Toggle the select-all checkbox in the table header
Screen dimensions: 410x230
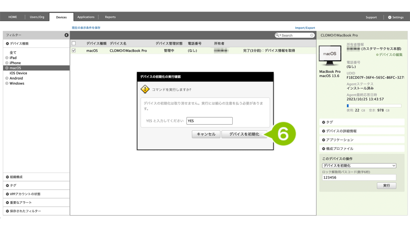pos(74,43)
